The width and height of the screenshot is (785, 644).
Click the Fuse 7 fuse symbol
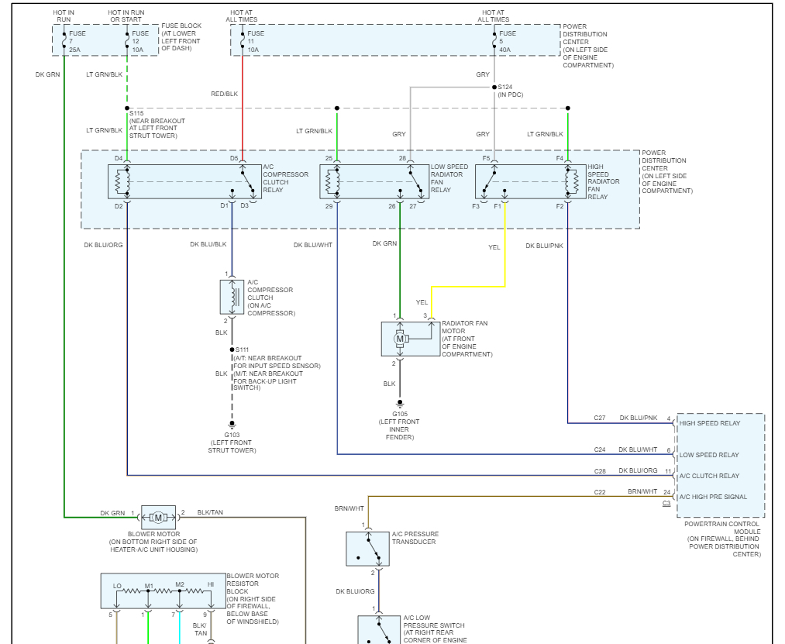coord(64,40)
